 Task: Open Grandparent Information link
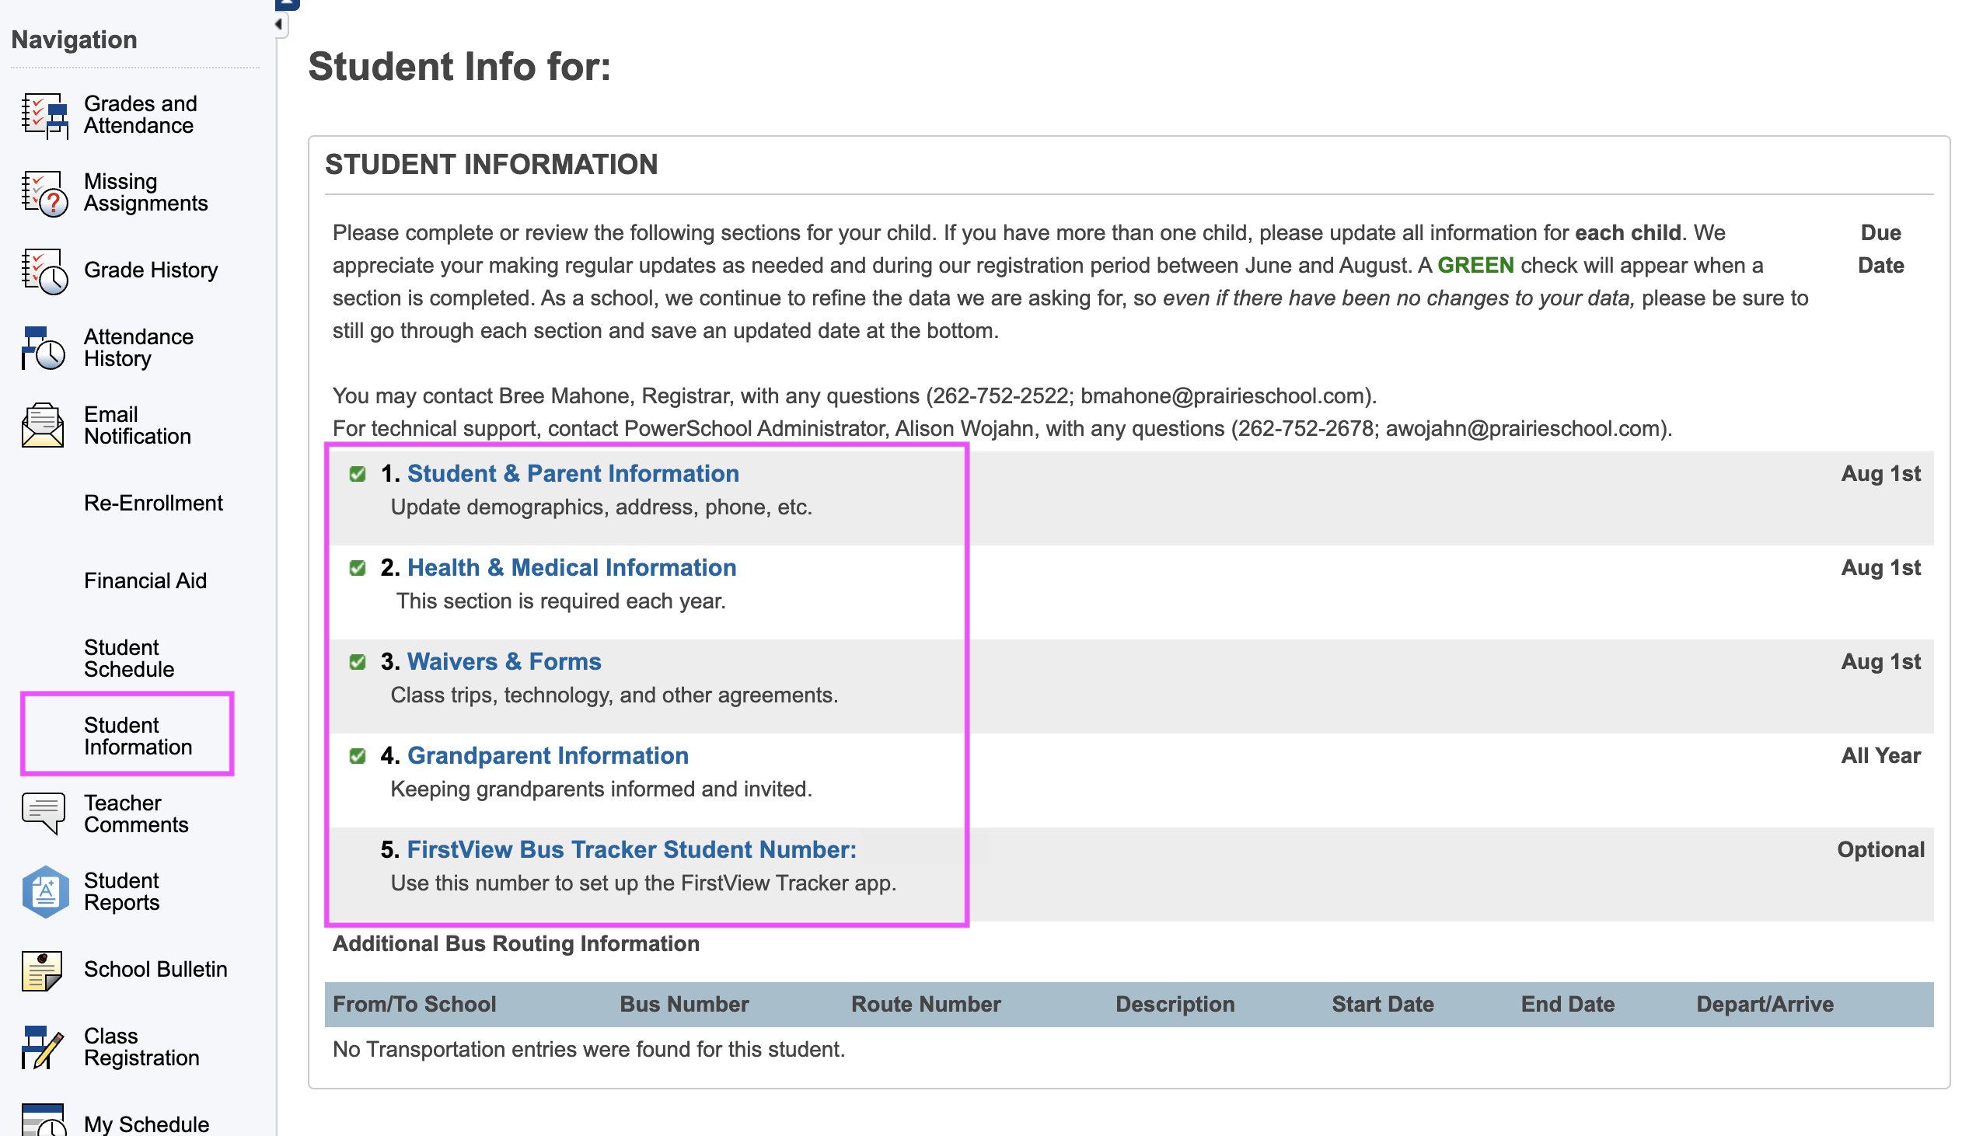(548, 755)
